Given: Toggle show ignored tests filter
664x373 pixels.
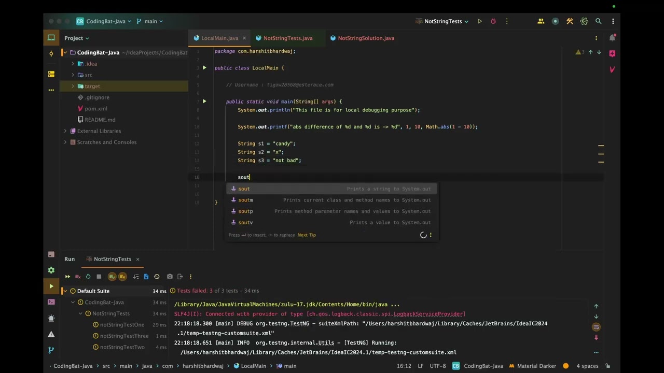Looking at the screenshot, I should coord(122,277).
